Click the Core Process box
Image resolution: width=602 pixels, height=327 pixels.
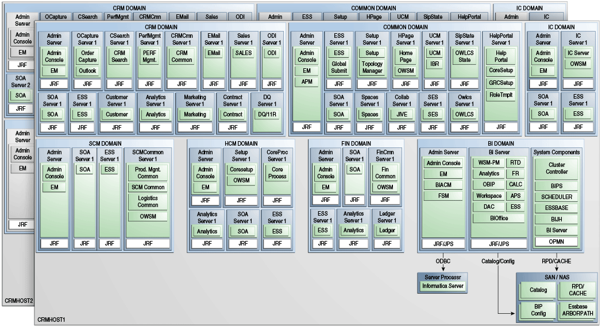coord(277,173)
